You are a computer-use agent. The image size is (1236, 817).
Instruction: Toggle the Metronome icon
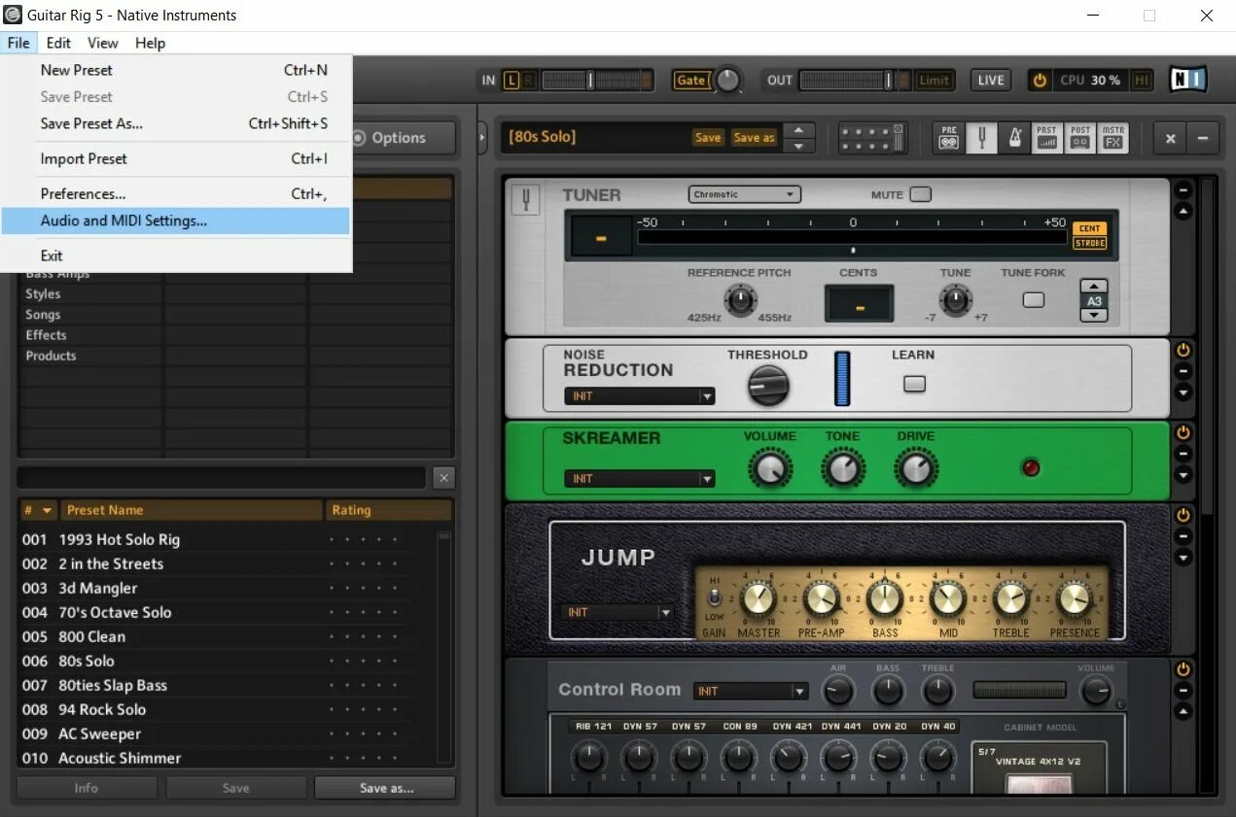click(x=1014, y=137)
